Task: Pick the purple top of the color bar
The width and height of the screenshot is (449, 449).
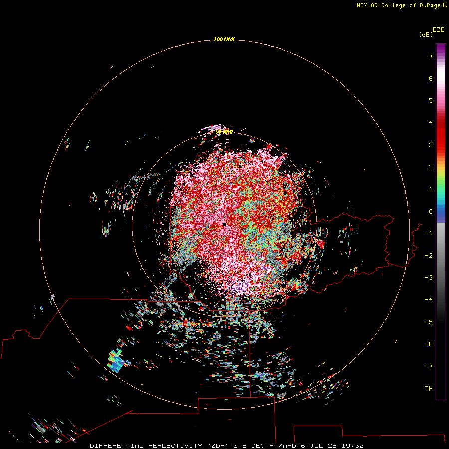Action: [x=441, y=49]
